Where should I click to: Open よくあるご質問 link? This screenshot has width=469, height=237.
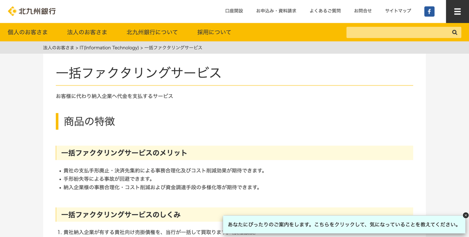(325, 11)
